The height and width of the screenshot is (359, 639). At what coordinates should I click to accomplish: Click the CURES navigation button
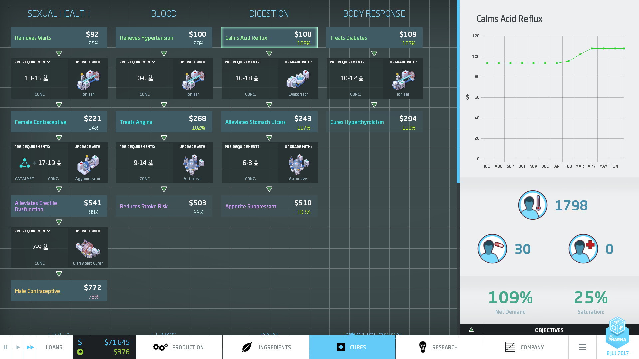(x=351, y=347)
